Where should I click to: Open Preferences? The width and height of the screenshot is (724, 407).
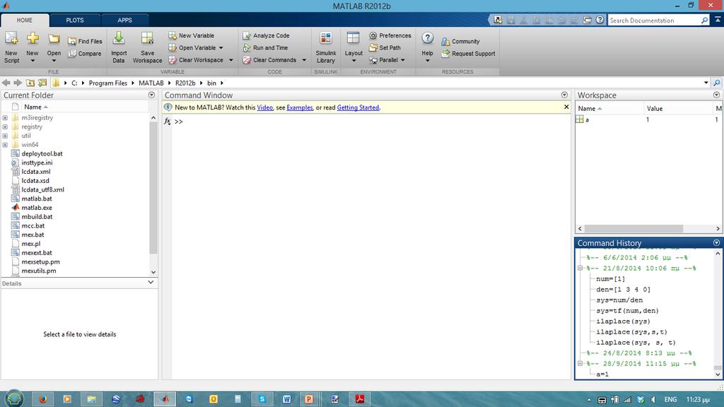[x=390, y=35]
